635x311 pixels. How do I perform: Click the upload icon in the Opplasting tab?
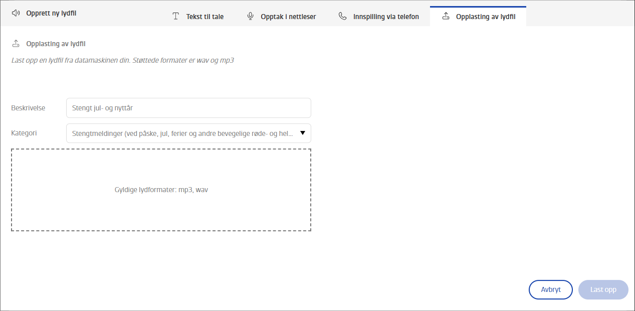tap(446, 17)
